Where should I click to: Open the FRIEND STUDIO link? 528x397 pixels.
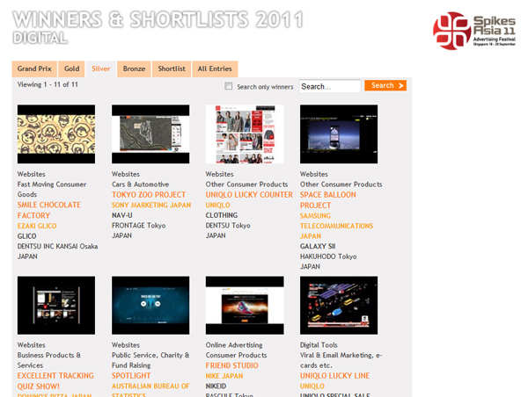click(x=232, y=365)
